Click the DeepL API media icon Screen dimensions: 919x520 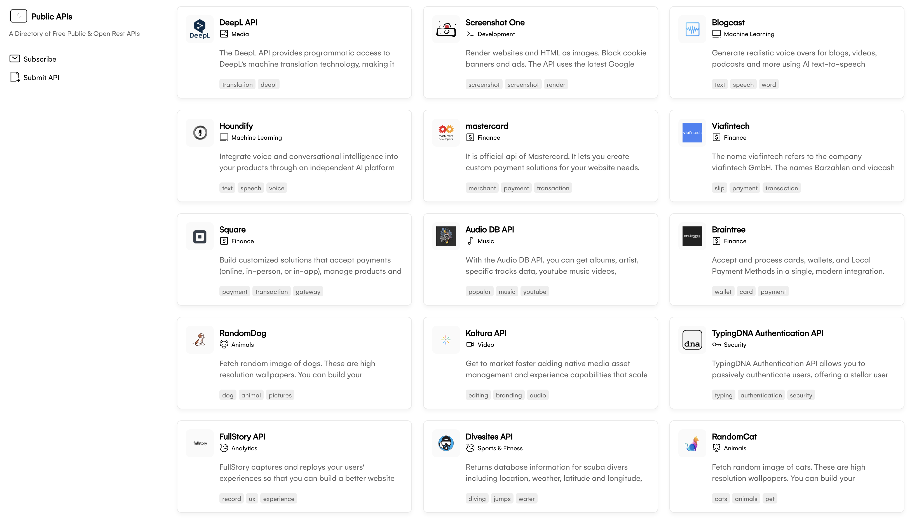coord(224,34)
